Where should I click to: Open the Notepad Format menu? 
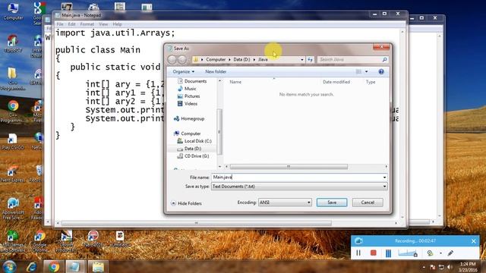(x=87, y=24)
